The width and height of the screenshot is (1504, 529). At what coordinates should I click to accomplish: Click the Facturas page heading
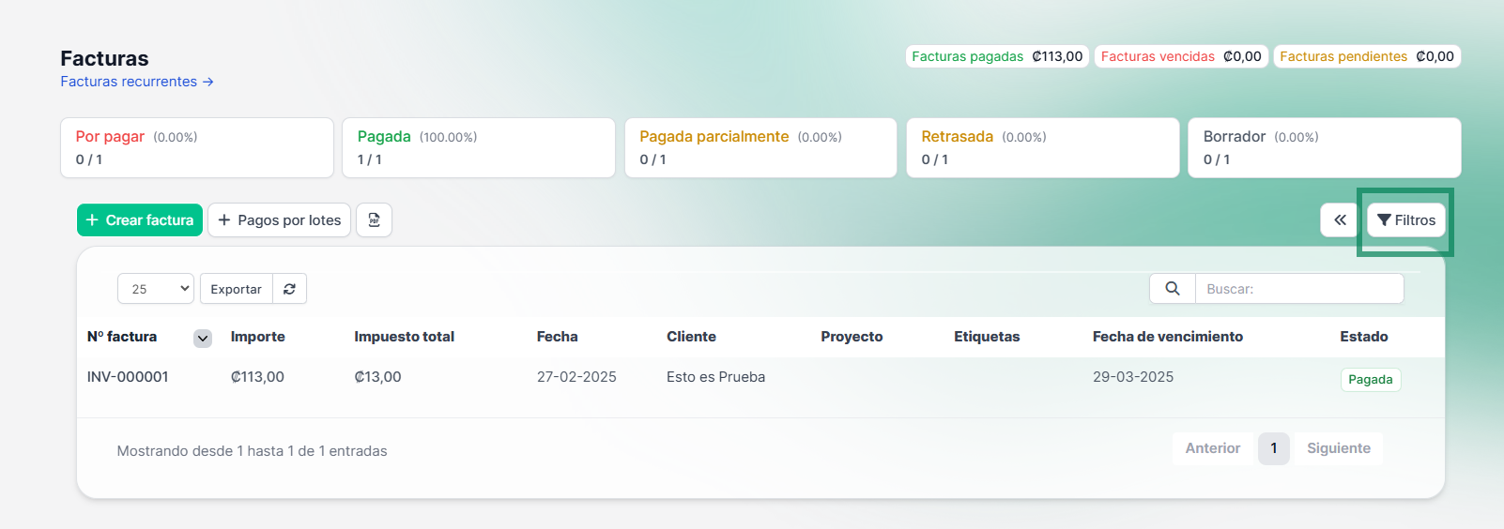(x=104, y=58)
